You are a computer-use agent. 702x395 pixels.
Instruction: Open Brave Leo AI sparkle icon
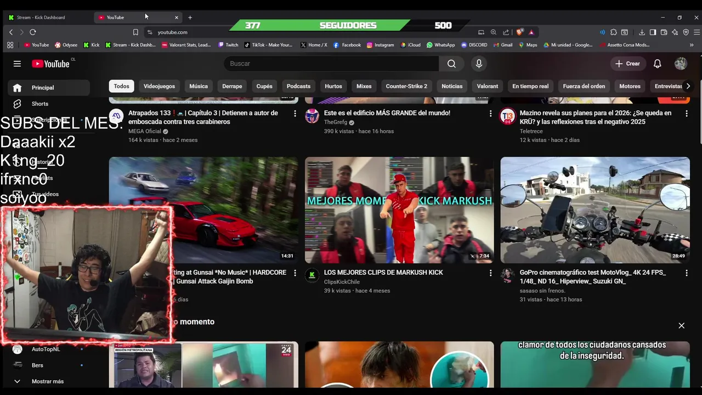point(675,32)
